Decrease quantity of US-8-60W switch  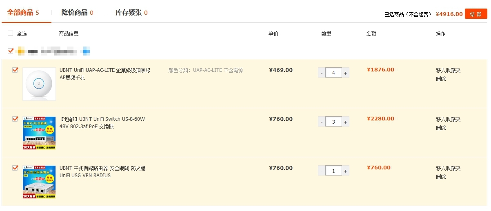pos(322,122)
